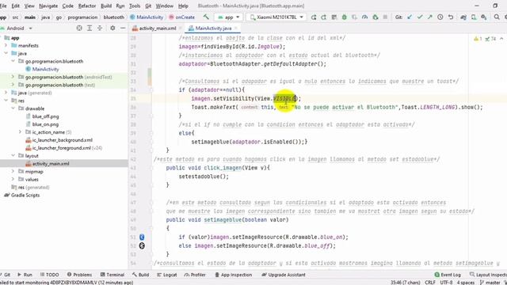Click Select Opened File target icon
The image size is (507, 285).
point(79,28)
